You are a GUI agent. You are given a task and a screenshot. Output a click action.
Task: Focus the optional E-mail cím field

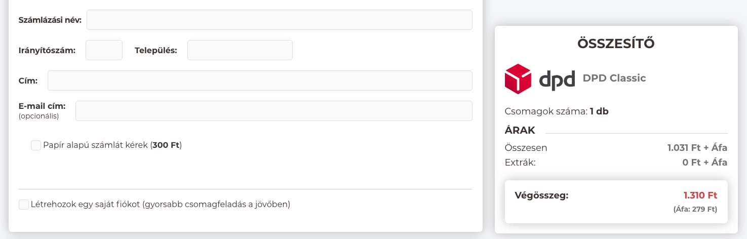pos(273,111)
